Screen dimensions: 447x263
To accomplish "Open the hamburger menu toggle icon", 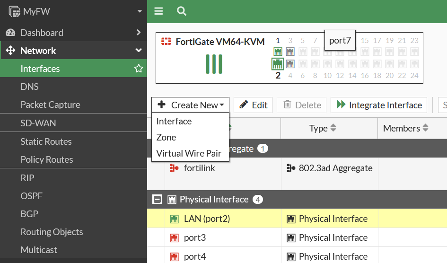I will (x=158, y=11).
